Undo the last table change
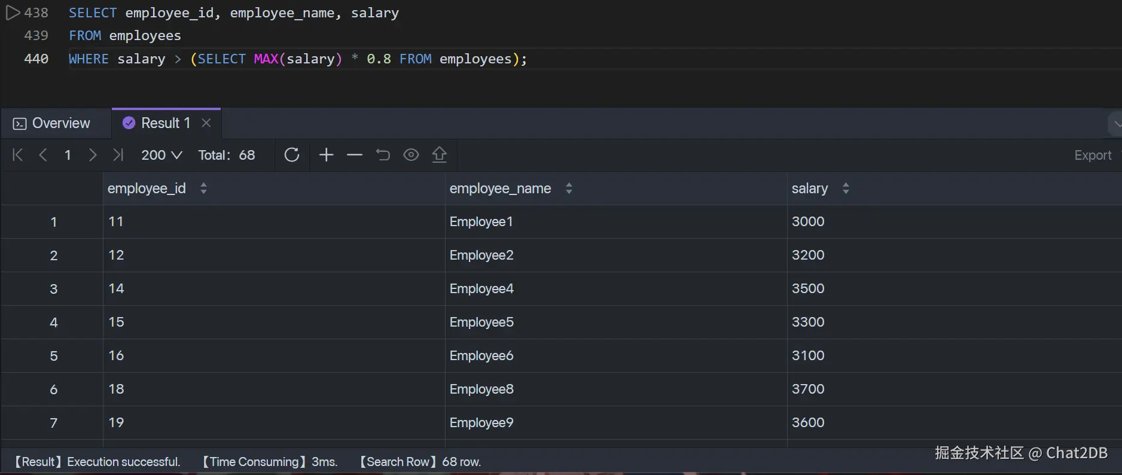 coord(383,155)
